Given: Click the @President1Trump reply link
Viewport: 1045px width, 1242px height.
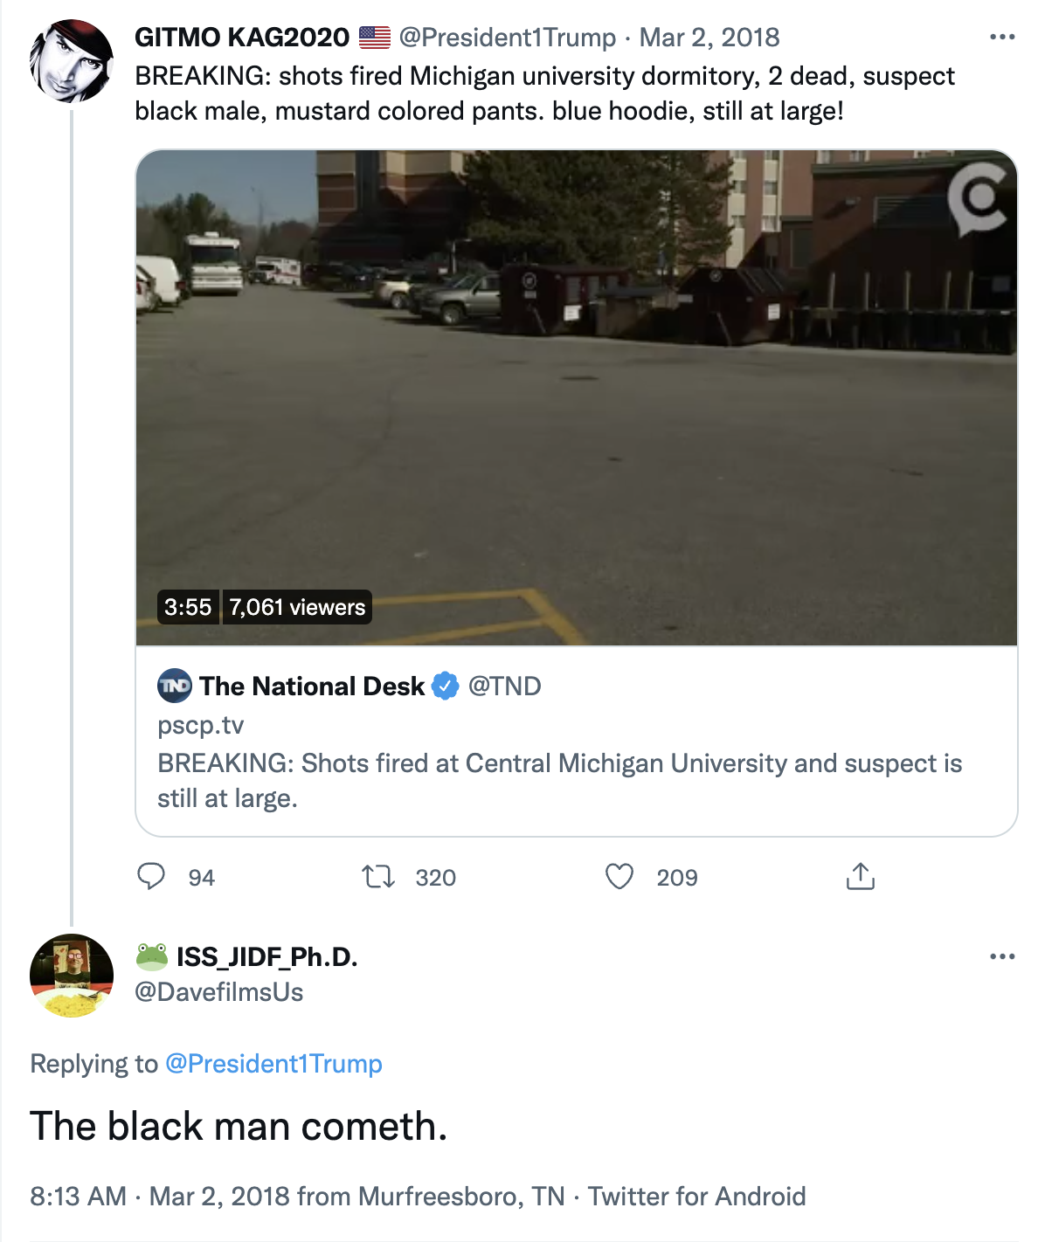Looking at the screenshot, I should (273, 1064).
